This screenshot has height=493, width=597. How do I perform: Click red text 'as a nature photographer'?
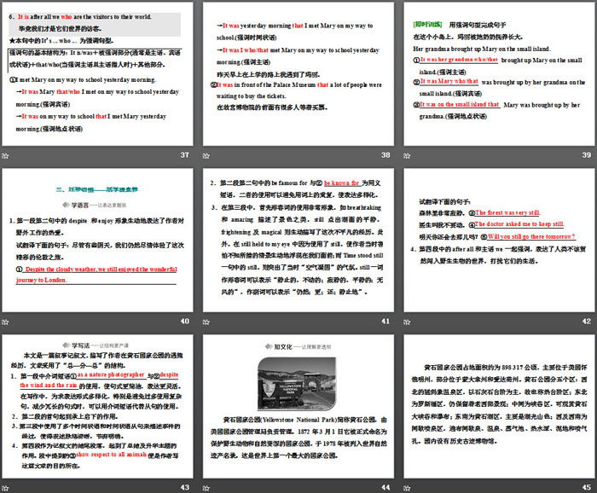[x=111, y=374]
